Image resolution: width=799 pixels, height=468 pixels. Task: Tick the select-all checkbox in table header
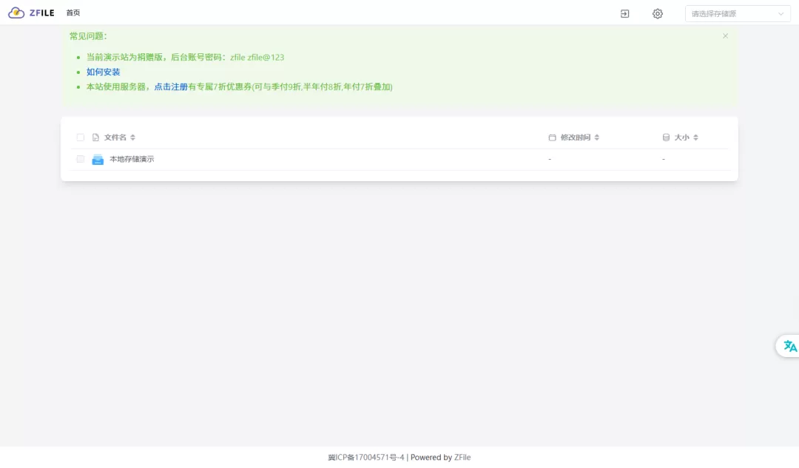[x=81, y=138]
